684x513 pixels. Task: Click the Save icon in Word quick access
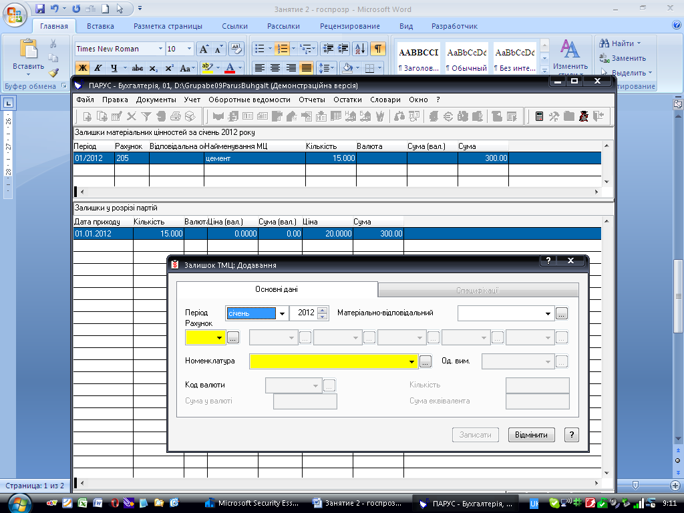click(x=40, y=9)
